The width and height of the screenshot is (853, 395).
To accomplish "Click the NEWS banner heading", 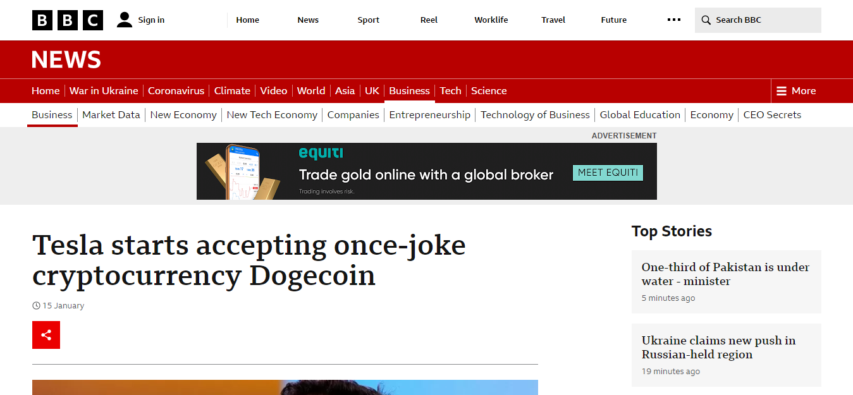I will [x=66, y=60].
